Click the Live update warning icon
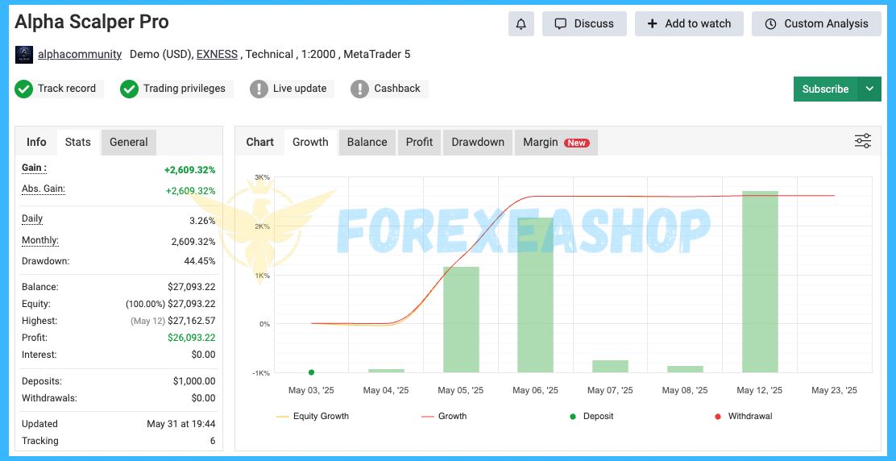Screen dimensions: 896x461 click(x=259, y=89)
